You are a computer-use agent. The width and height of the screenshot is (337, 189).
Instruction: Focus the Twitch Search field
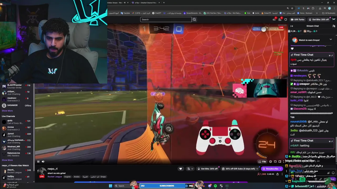click(166, 19)
